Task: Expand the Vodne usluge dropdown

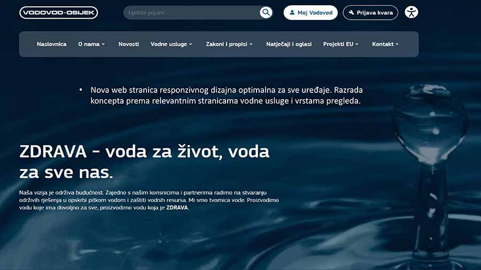Action: point(171,44)
